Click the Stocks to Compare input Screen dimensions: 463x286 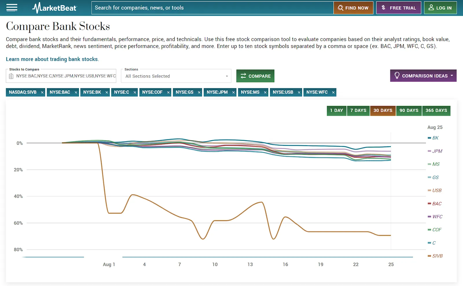[x=61, y=76]
